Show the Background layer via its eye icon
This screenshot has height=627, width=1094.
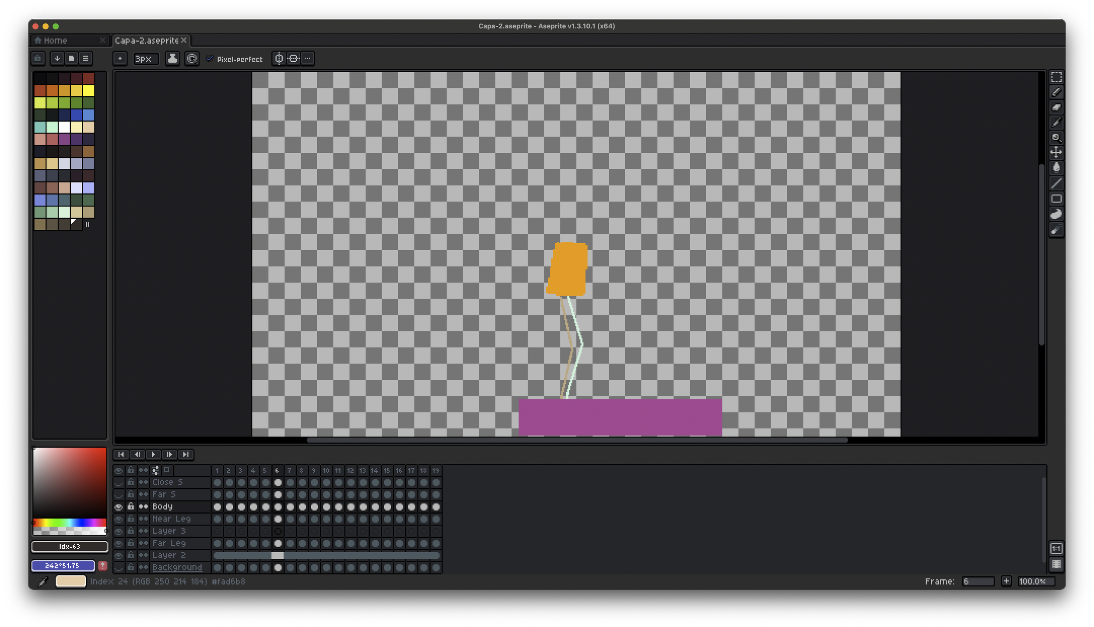pyautogui.click(x=118, y=567)
